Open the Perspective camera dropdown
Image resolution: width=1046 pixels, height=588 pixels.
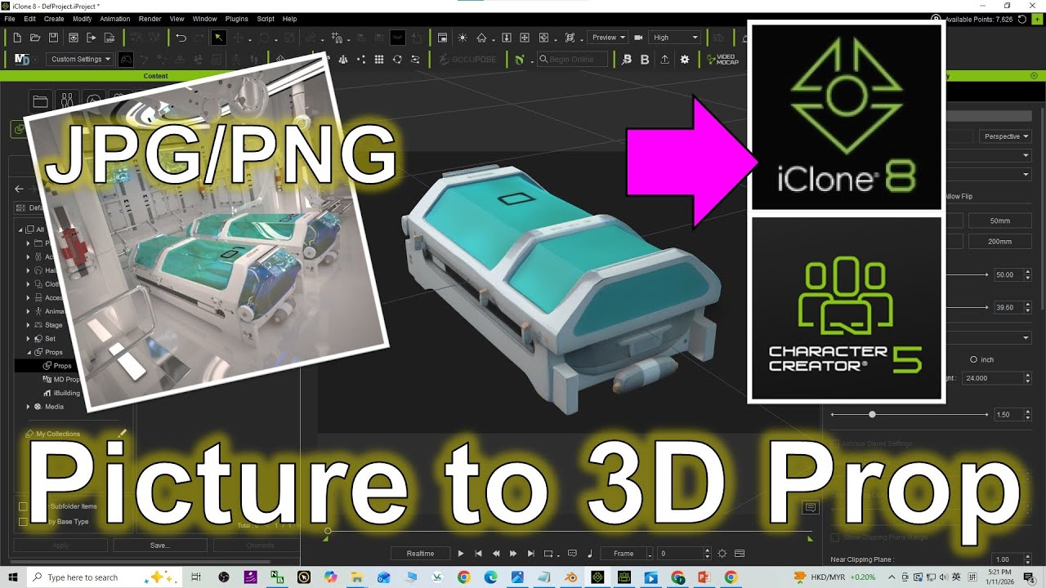click(x=1006, y=136)
